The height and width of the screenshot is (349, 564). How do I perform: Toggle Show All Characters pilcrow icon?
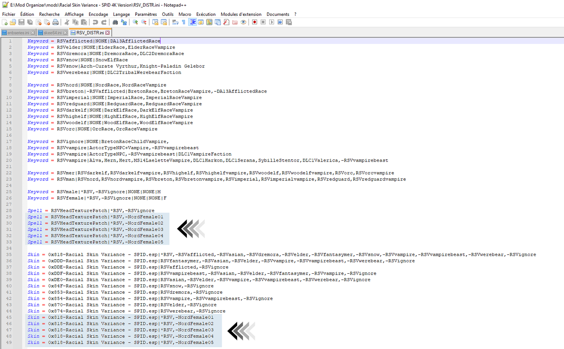click(x=184, y=22)
